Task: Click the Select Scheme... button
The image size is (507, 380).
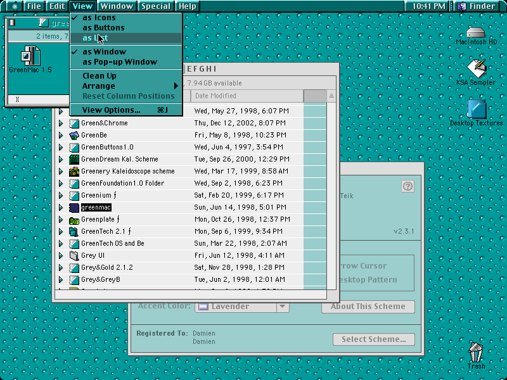Action: (374, 339)
